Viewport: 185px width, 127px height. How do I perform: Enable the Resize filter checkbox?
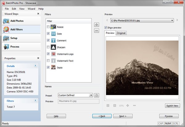tap(48, 27)
